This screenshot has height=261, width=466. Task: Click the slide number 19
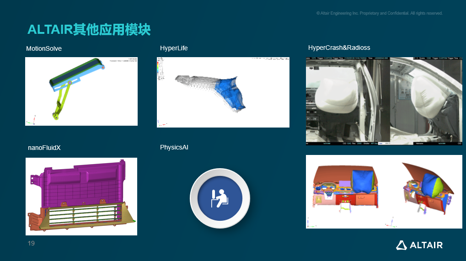(x=31, y=243)
